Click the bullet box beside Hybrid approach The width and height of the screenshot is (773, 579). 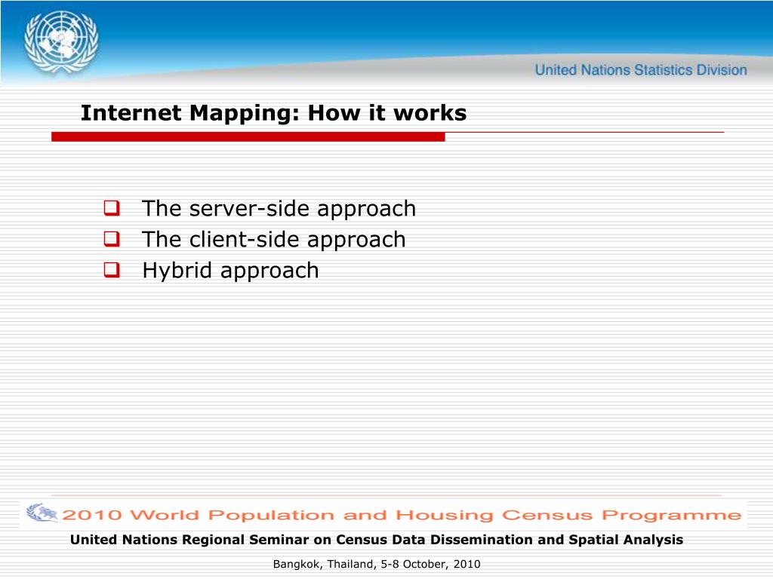[x=112, y=270]
